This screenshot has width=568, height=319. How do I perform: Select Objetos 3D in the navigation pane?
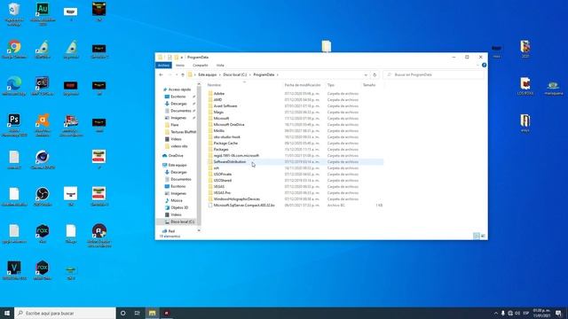coord(179,207)
